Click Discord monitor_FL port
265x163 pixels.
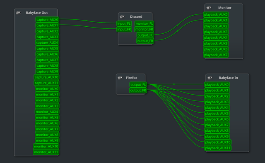pos(145,24)
